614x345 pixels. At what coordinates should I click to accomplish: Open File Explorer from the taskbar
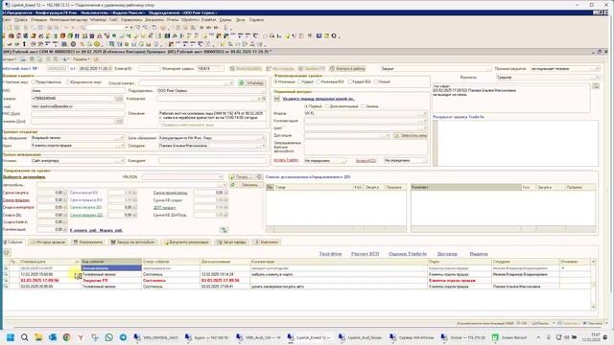point(38,337)
